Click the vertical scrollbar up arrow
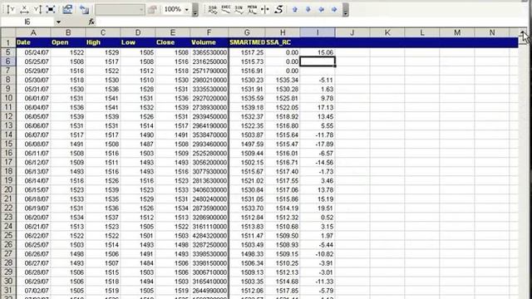 coord(523,32)
